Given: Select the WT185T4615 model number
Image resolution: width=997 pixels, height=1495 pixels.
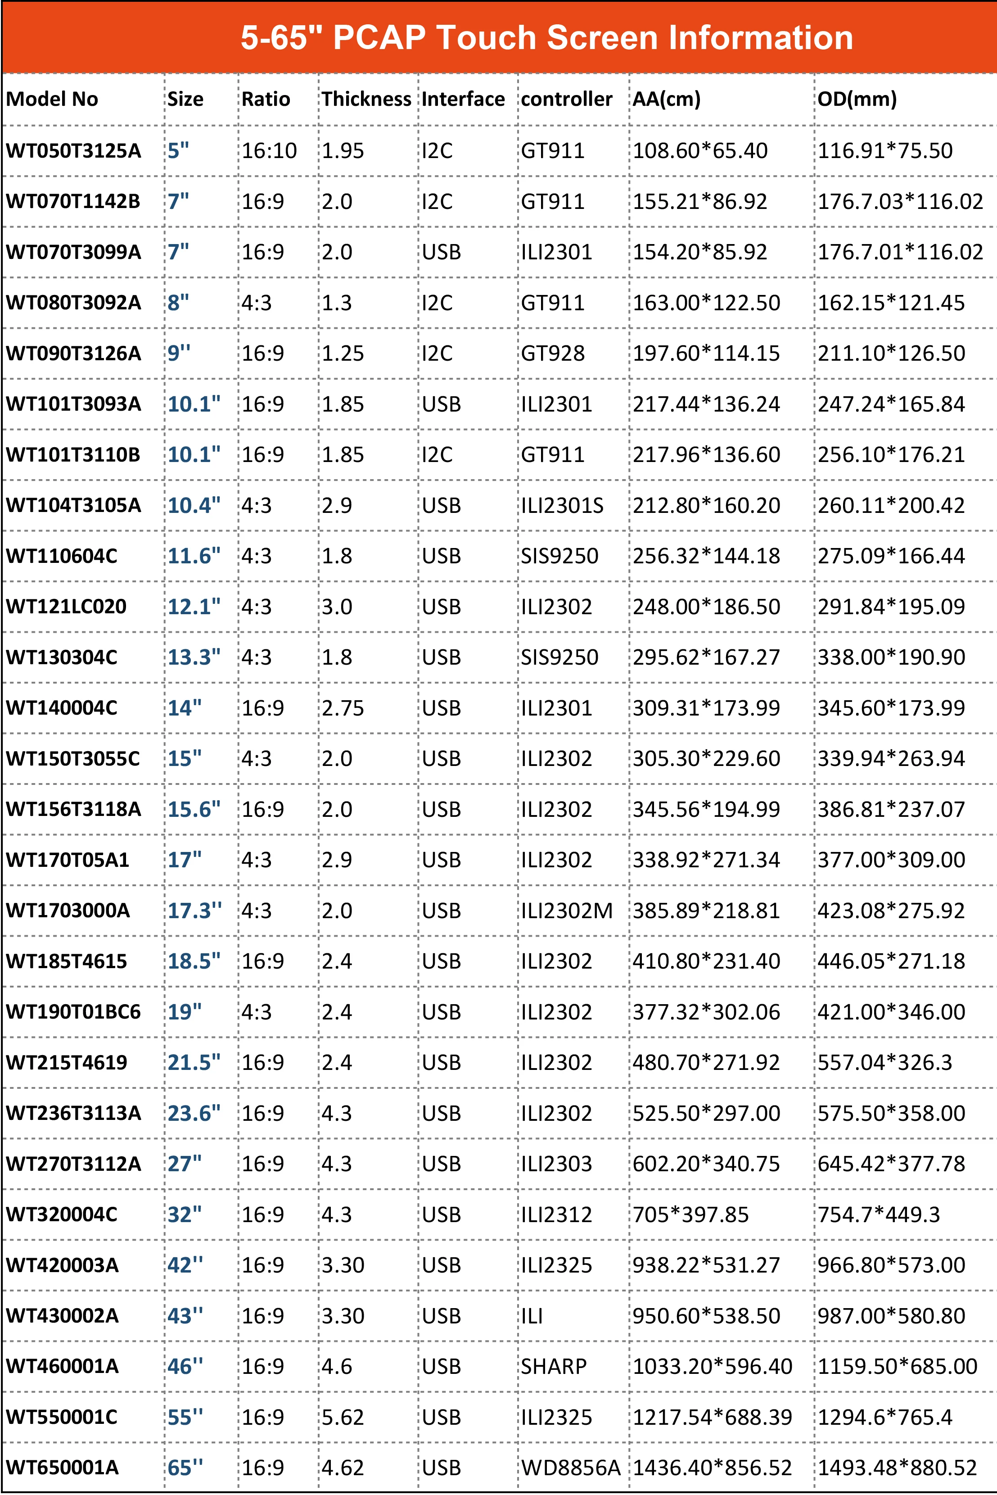Looking at the screenshot, I should (66, 961).
